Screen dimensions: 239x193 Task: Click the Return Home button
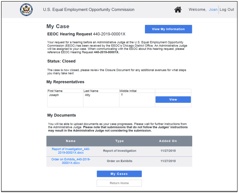click(119, 183)
